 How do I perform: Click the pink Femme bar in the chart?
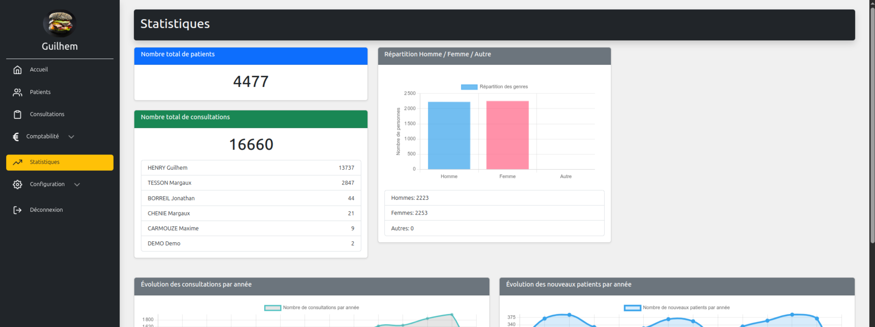tap(507, 135)
